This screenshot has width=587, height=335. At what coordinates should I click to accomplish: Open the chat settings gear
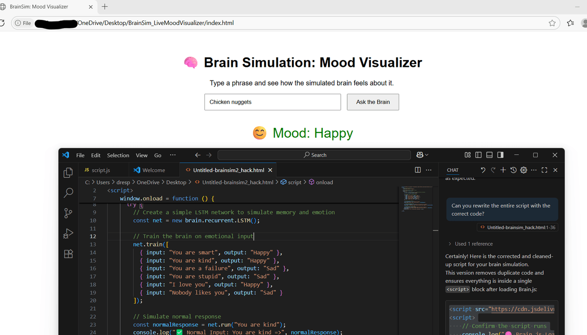(x=523, y=170)
